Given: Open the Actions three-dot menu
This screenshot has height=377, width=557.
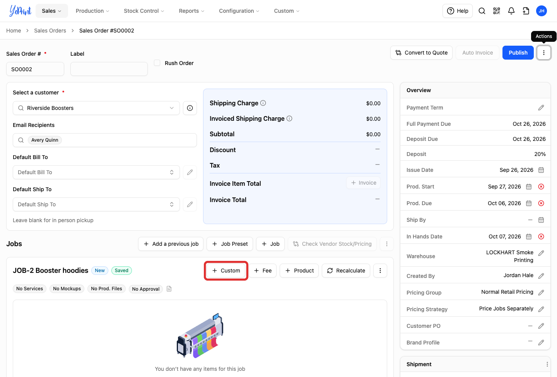Looking at the screenshot, I should 544,53.
